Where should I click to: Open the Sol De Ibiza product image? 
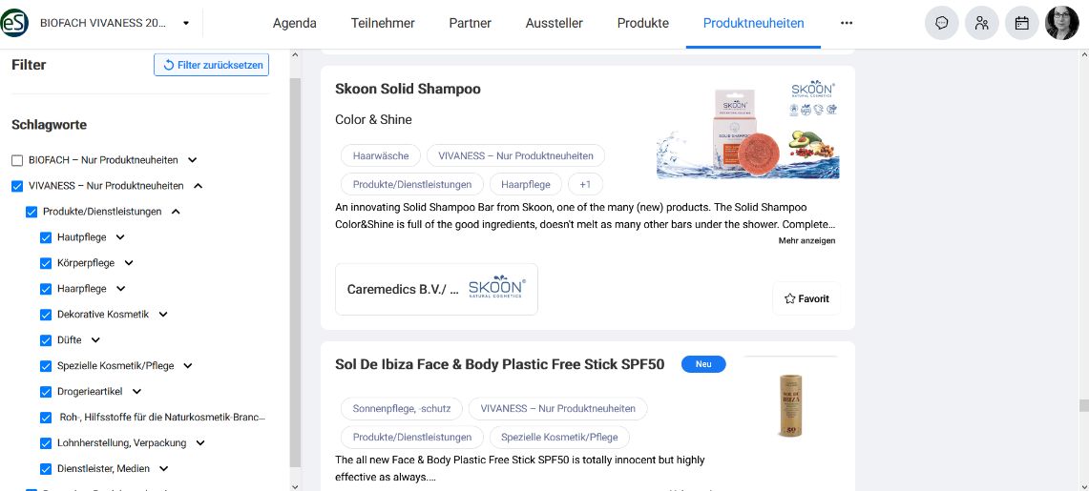click(790, 405)
